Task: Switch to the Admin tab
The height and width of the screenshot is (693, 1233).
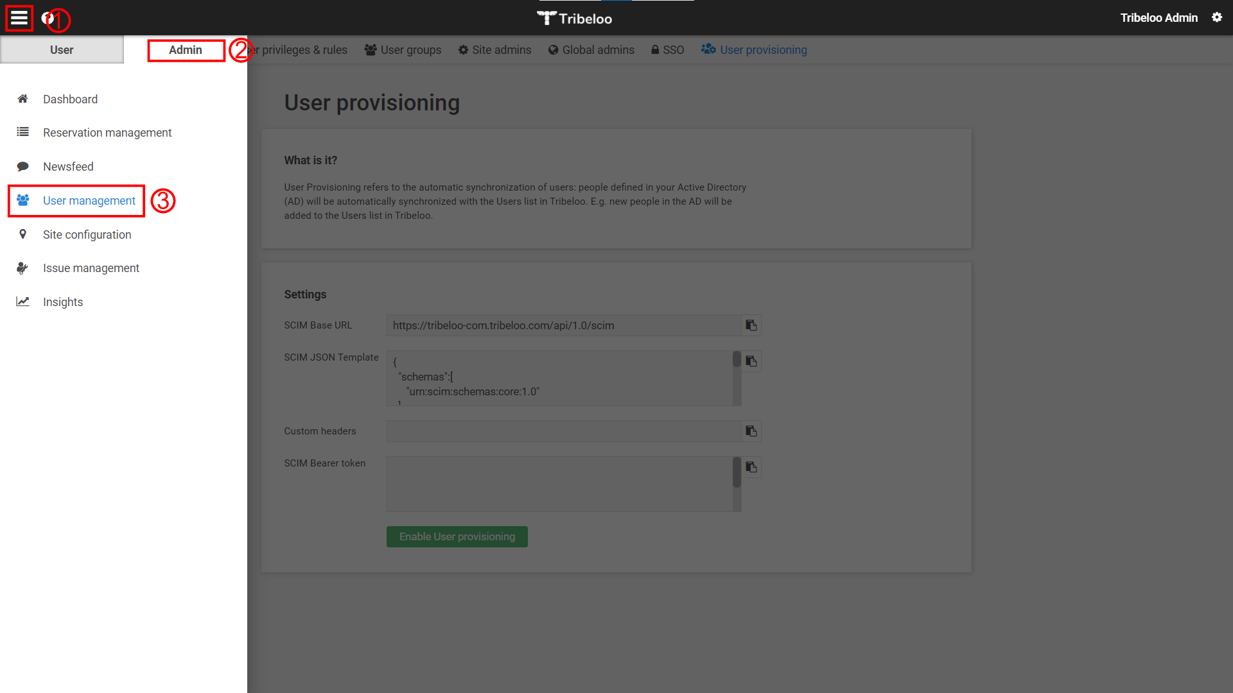Action: 184,49
